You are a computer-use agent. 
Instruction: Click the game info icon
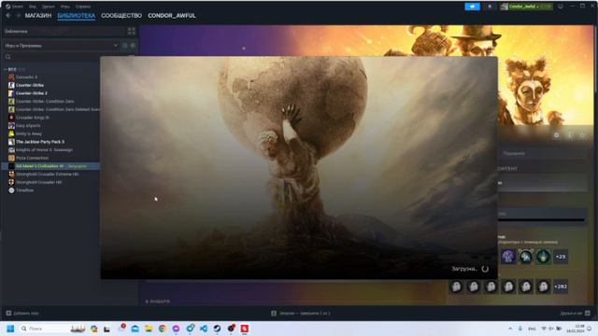point(570,135)
